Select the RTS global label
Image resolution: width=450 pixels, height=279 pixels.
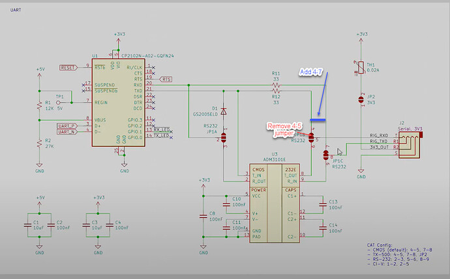pyautogui.click(x=166, y=79)
